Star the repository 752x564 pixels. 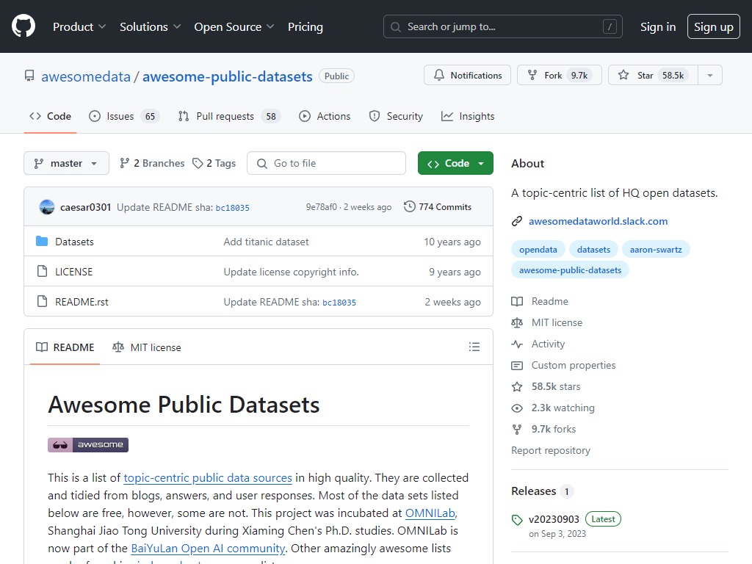click(x=653, y=76)
